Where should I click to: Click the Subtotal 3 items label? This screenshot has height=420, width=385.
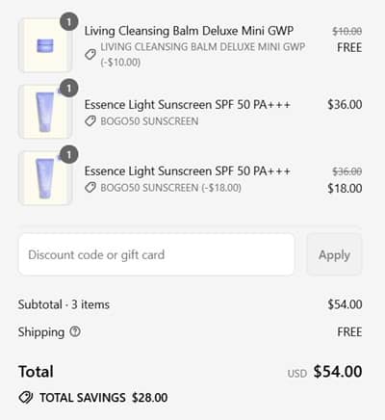(64, 304)
